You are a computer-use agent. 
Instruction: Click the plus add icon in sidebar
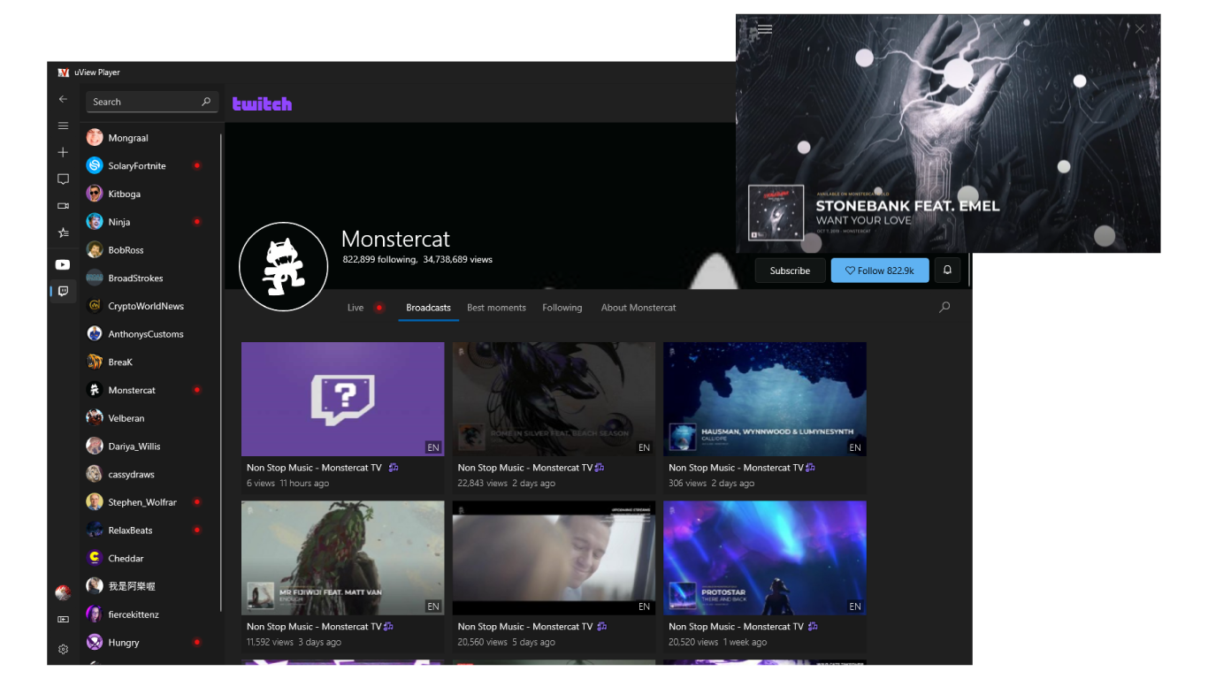[63, 152]
